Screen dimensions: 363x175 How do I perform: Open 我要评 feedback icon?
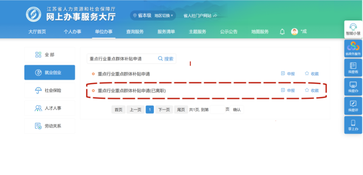[x=353, y=104]
